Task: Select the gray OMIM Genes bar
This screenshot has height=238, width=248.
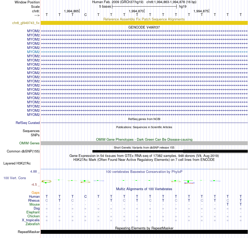Action: point(144,143)
